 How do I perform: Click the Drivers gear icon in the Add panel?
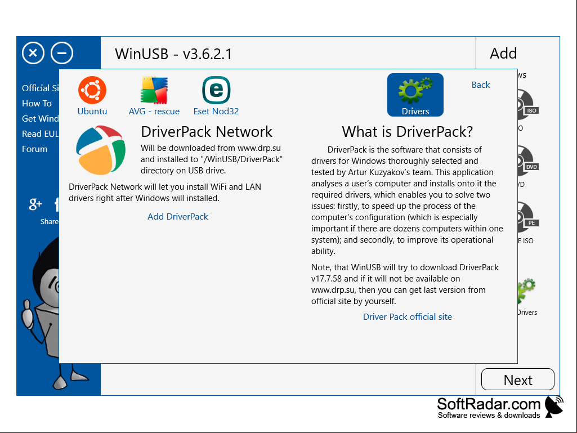point(526,291)
